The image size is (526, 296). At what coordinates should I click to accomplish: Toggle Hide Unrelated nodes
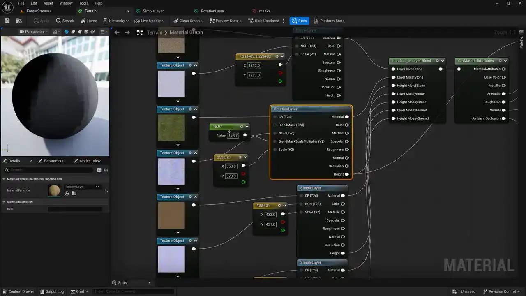coord(263,21)
